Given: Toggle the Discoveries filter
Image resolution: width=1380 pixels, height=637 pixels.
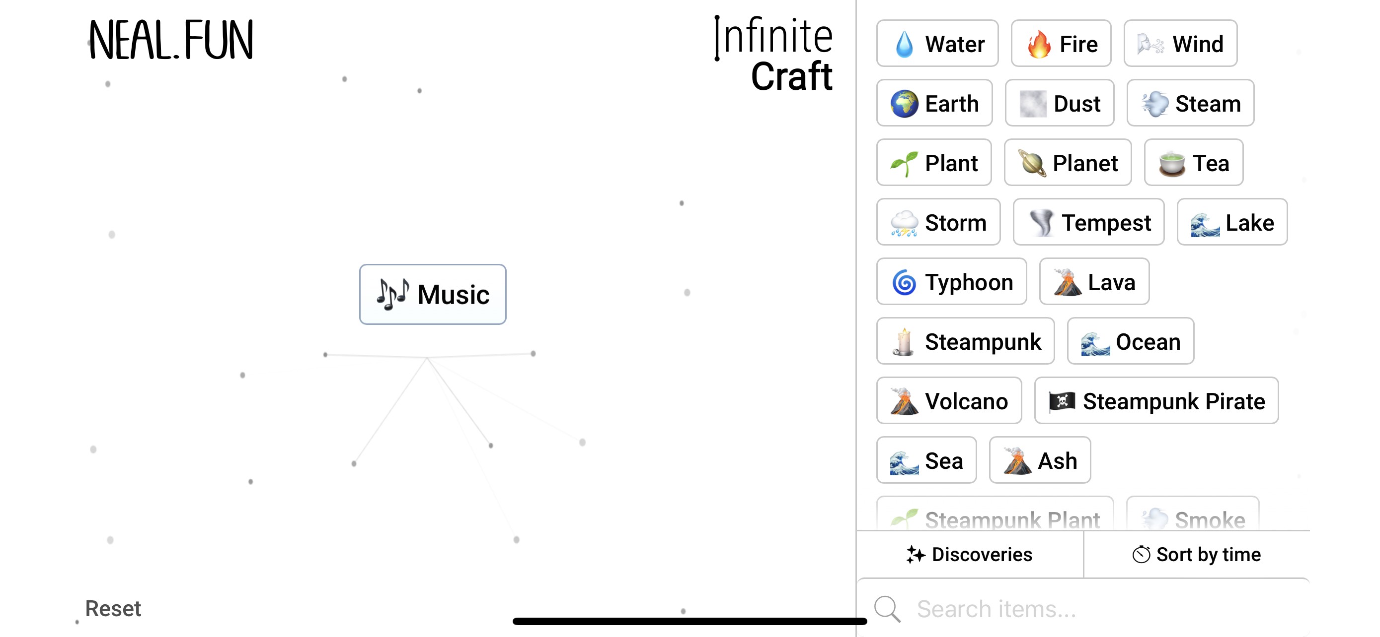Looking at the screenshot, I should pyautogui.click(x=970, y=555).
